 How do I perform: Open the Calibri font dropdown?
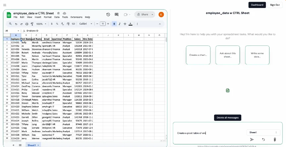[85, 24]
